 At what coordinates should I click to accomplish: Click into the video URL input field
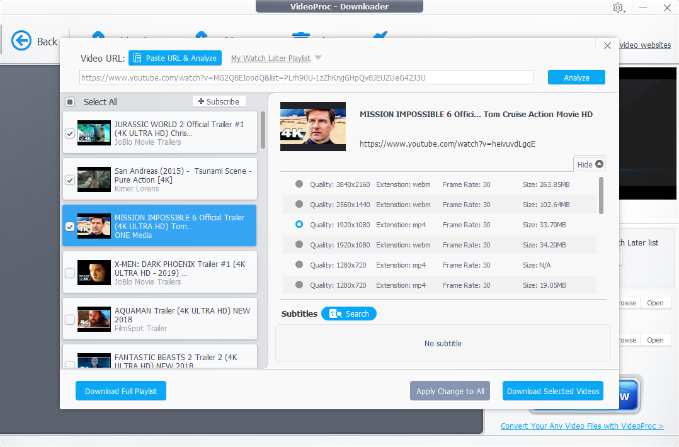307,77
